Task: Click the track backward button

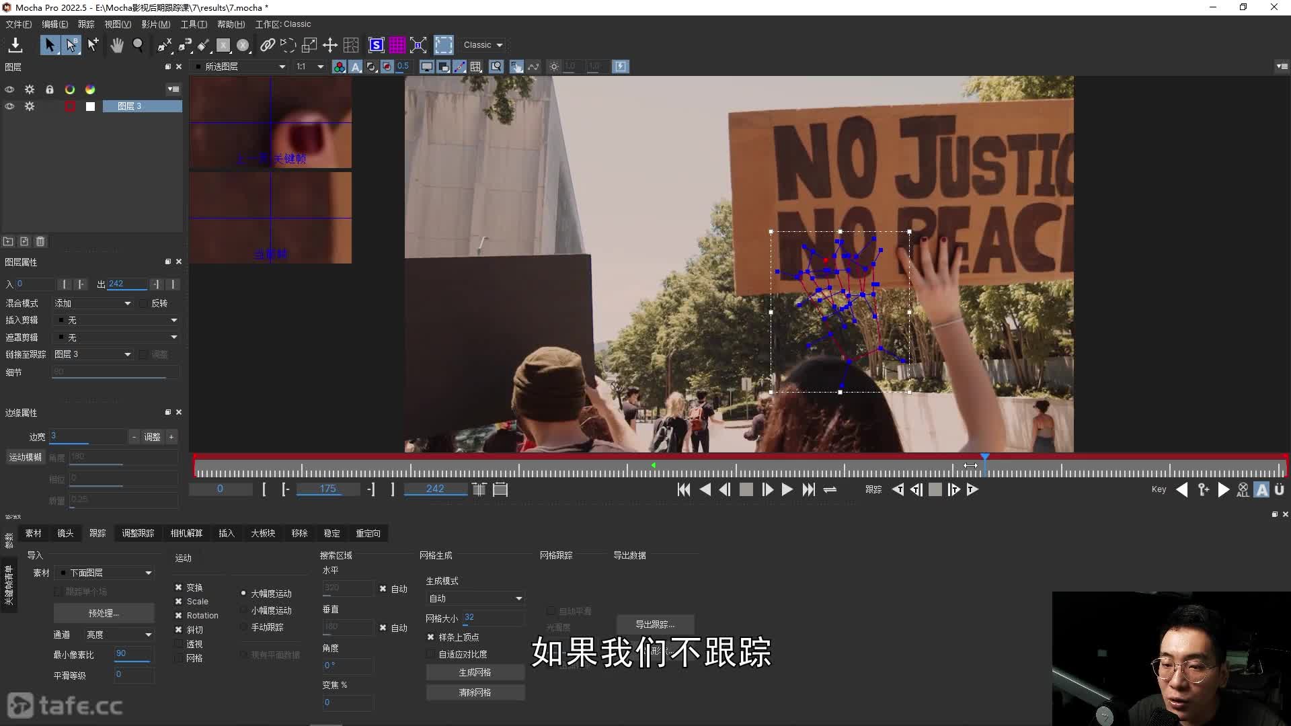Action: [898, 489]
